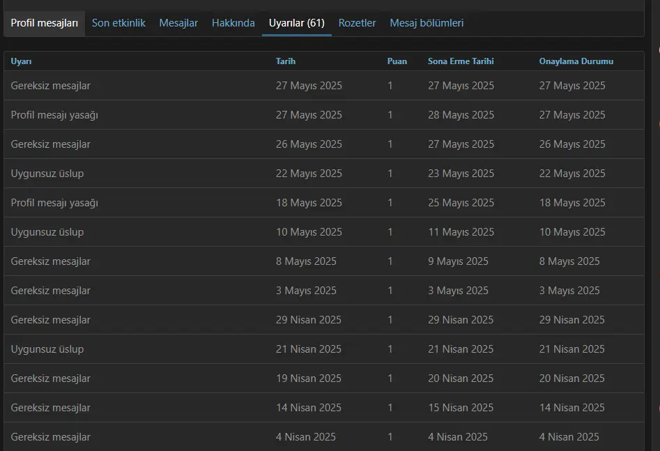Open the Uyarılar (61) tab

pos(297,23)
